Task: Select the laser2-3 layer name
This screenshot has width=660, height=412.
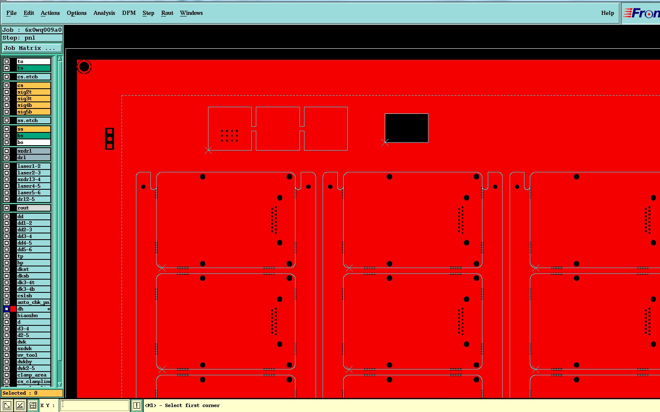Action: click(34, 173)
